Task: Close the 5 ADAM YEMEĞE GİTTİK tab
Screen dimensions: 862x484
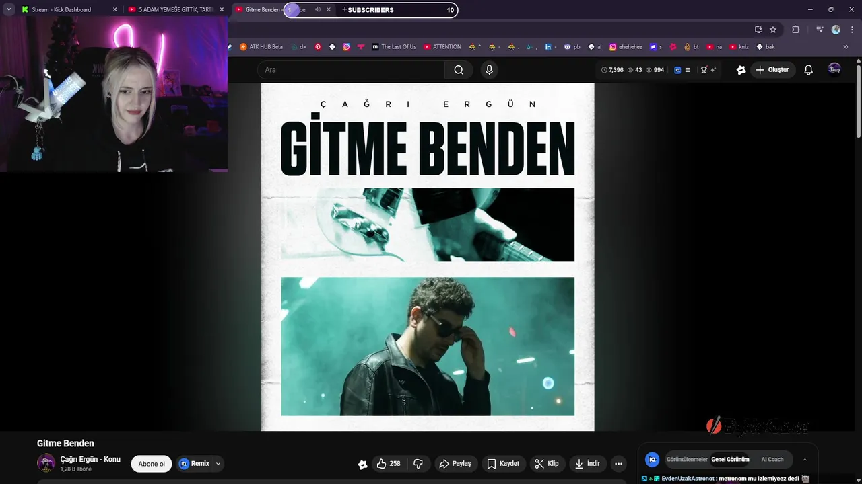Action: (x=222, y=10)
